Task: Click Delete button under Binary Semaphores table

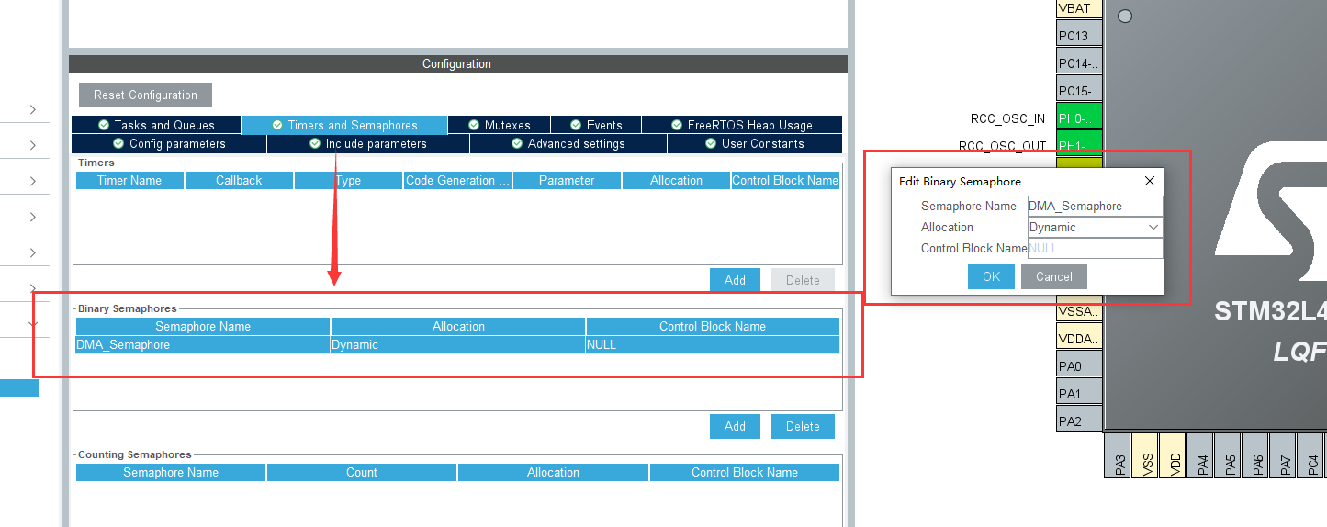Action: 803,426
